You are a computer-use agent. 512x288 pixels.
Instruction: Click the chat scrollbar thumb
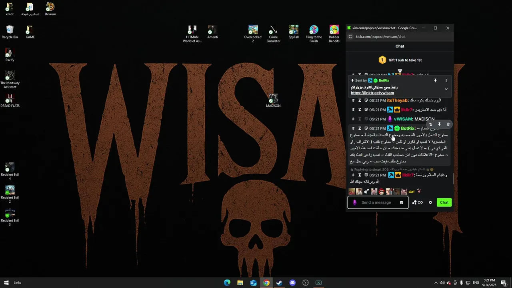(453, 179)
